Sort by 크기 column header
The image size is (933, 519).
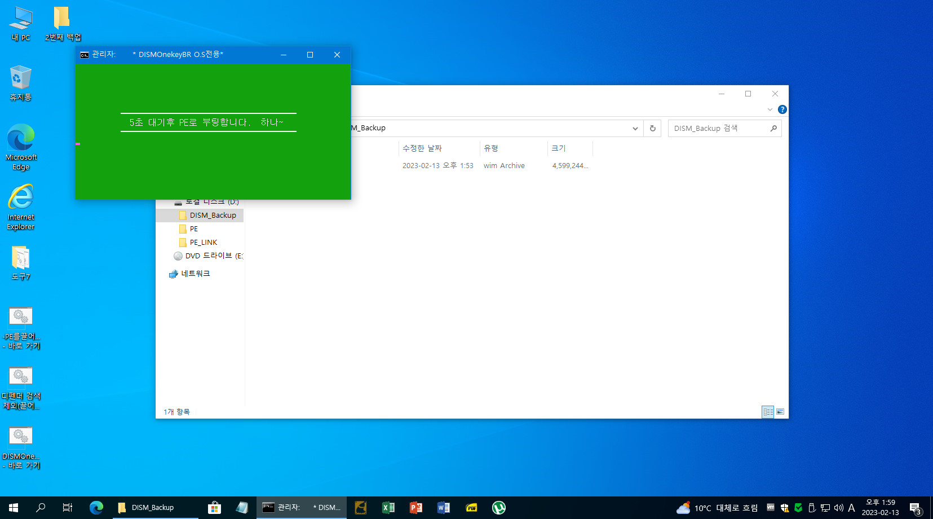(x=570, y=148)
